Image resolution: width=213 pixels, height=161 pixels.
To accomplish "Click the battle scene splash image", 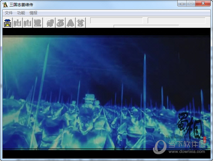I will pos(106,93).
